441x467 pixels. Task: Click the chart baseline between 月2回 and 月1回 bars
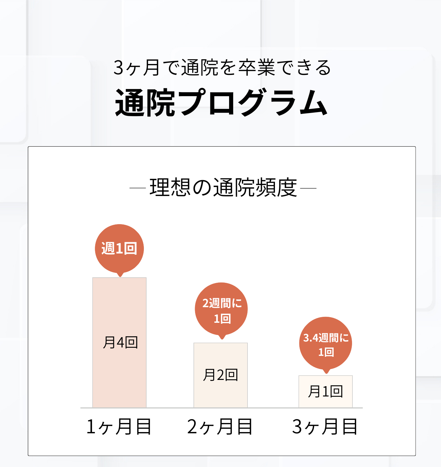[273, 408]
